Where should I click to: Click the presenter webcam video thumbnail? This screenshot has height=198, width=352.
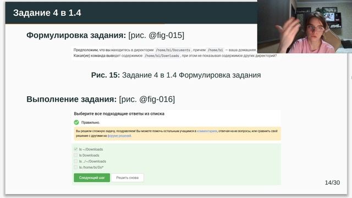[x=305, y=26]
